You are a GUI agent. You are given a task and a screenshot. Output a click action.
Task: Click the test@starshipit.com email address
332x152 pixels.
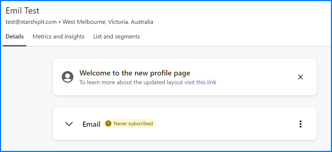31,22
